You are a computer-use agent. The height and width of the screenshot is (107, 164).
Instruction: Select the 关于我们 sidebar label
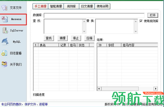coord(16,64)
